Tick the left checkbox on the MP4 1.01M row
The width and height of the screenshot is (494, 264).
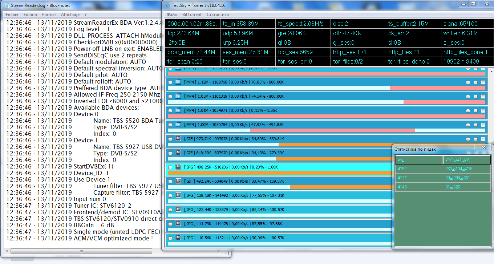[170, 111]
